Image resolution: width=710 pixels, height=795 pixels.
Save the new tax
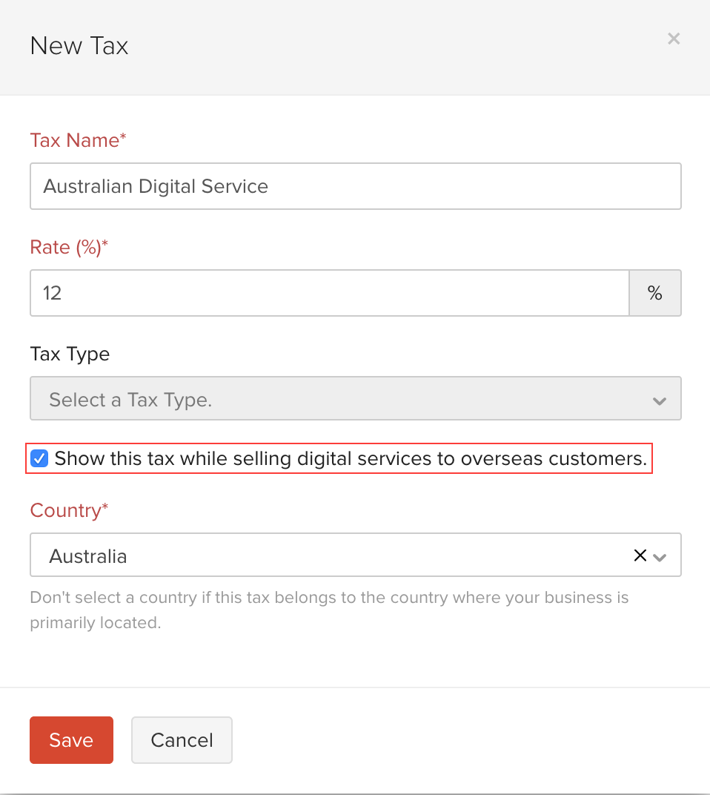(x=71, y=739)
